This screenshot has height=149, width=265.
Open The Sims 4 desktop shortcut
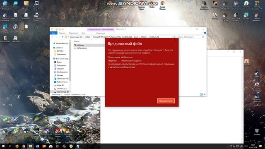coord(246,5)
